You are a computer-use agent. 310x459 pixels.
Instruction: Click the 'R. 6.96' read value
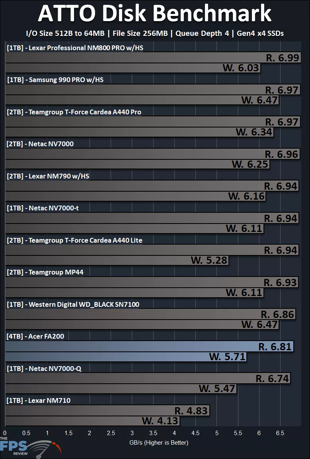click(282, 154)
